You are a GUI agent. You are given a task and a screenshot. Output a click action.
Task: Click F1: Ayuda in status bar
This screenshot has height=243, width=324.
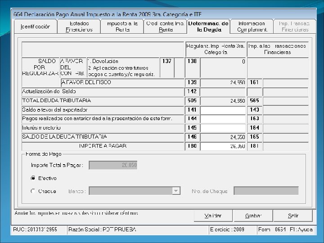[301, 229]
